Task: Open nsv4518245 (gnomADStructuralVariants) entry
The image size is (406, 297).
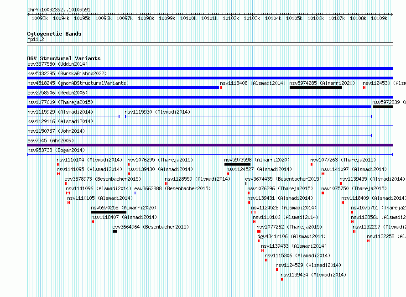Action: (x=78, y=83)
